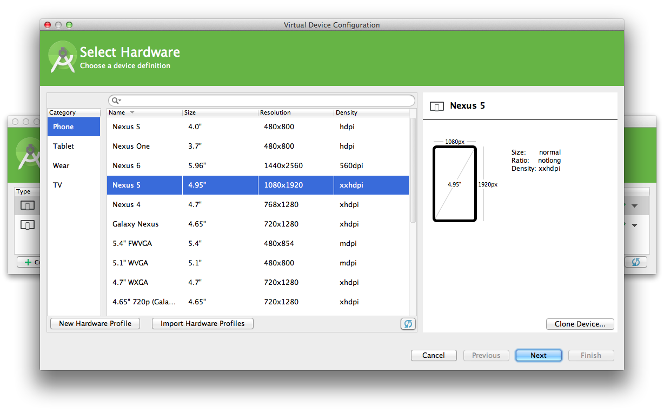Click the refresh icon below the device list
The image size is (664, 413).
click(408, 324)
